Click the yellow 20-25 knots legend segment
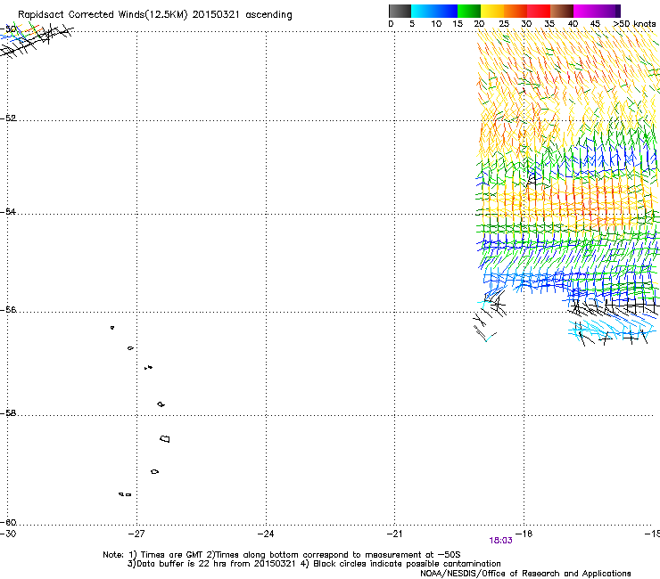The width and height of the screenshot is (660, 579). 492,11
